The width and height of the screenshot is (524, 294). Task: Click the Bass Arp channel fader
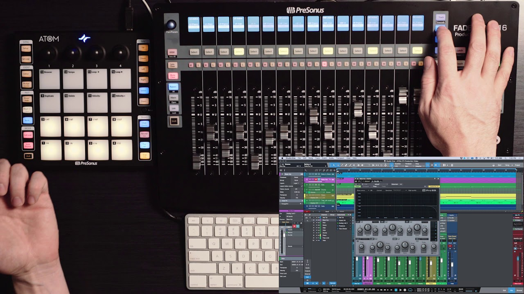368,258
